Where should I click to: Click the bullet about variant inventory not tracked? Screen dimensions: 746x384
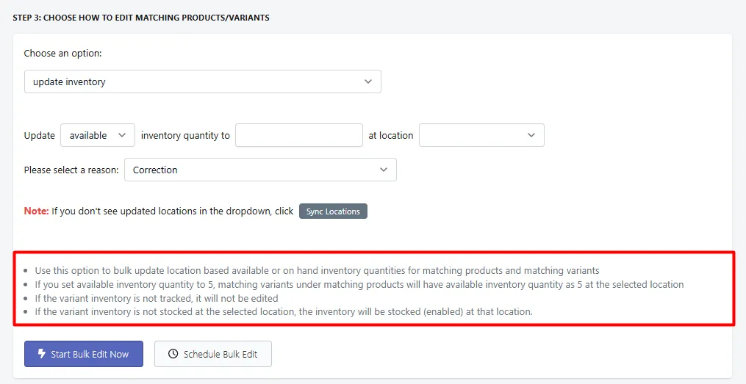[x=157, y=298]
